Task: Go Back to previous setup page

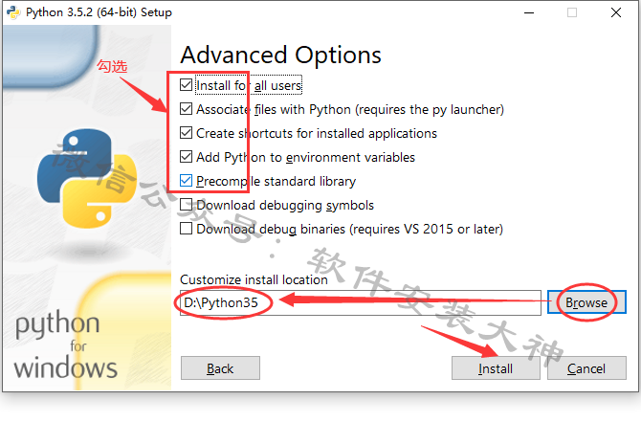Action: coord(220,368)
